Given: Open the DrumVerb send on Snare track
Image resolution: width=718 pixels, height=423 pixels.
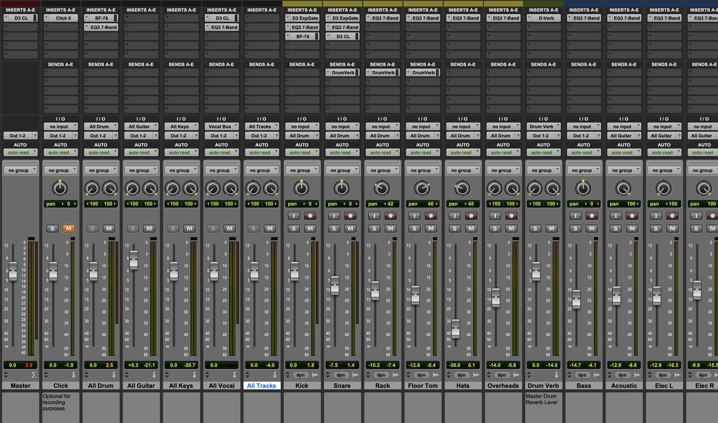Looking at the screenshot, I should [343, 73].
